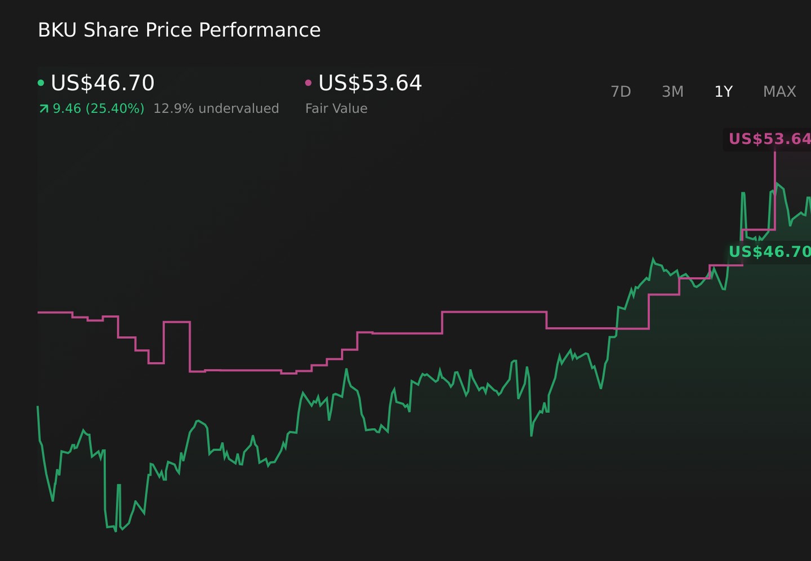This screenshot has height=561, width=811.
Task: Click the green upward arrow icon
Action: [x=43, y=109]
